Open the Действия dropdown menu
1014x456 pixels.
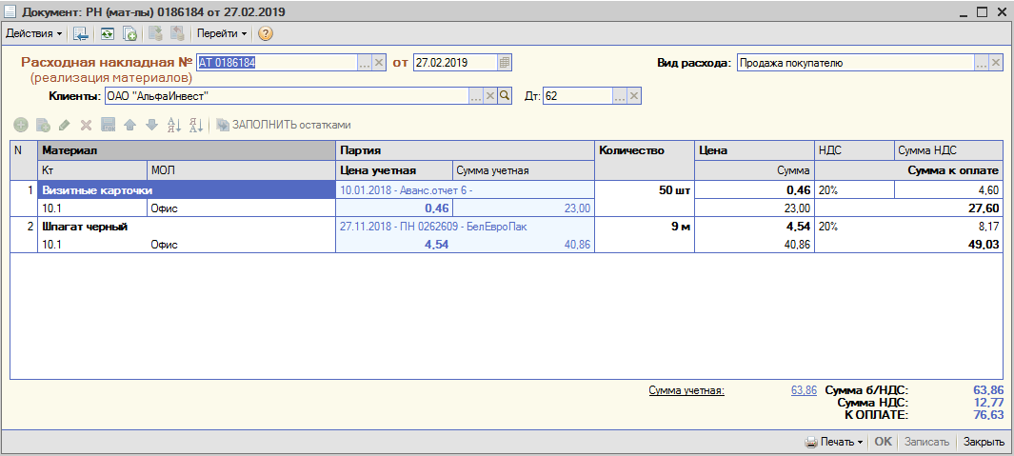(33, 33)
